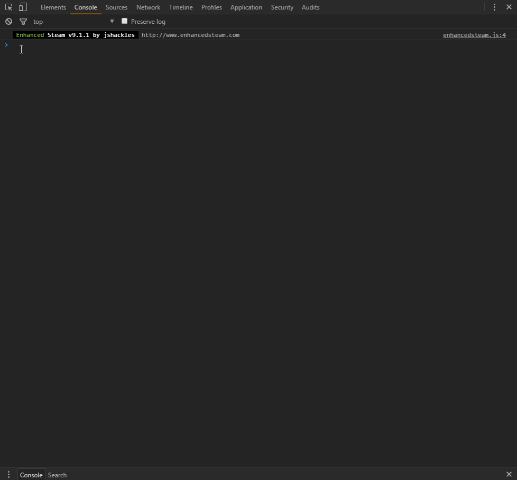517x480 pixels.
Task: Switch to the drawer Search tab
Action: coord(58,475)
